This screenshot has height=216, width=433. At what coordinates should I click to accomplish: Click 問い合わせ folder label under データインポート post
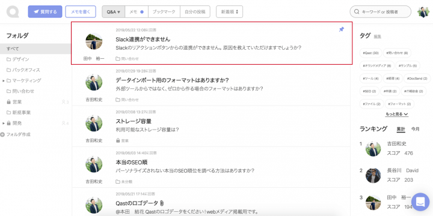point(127,100)
